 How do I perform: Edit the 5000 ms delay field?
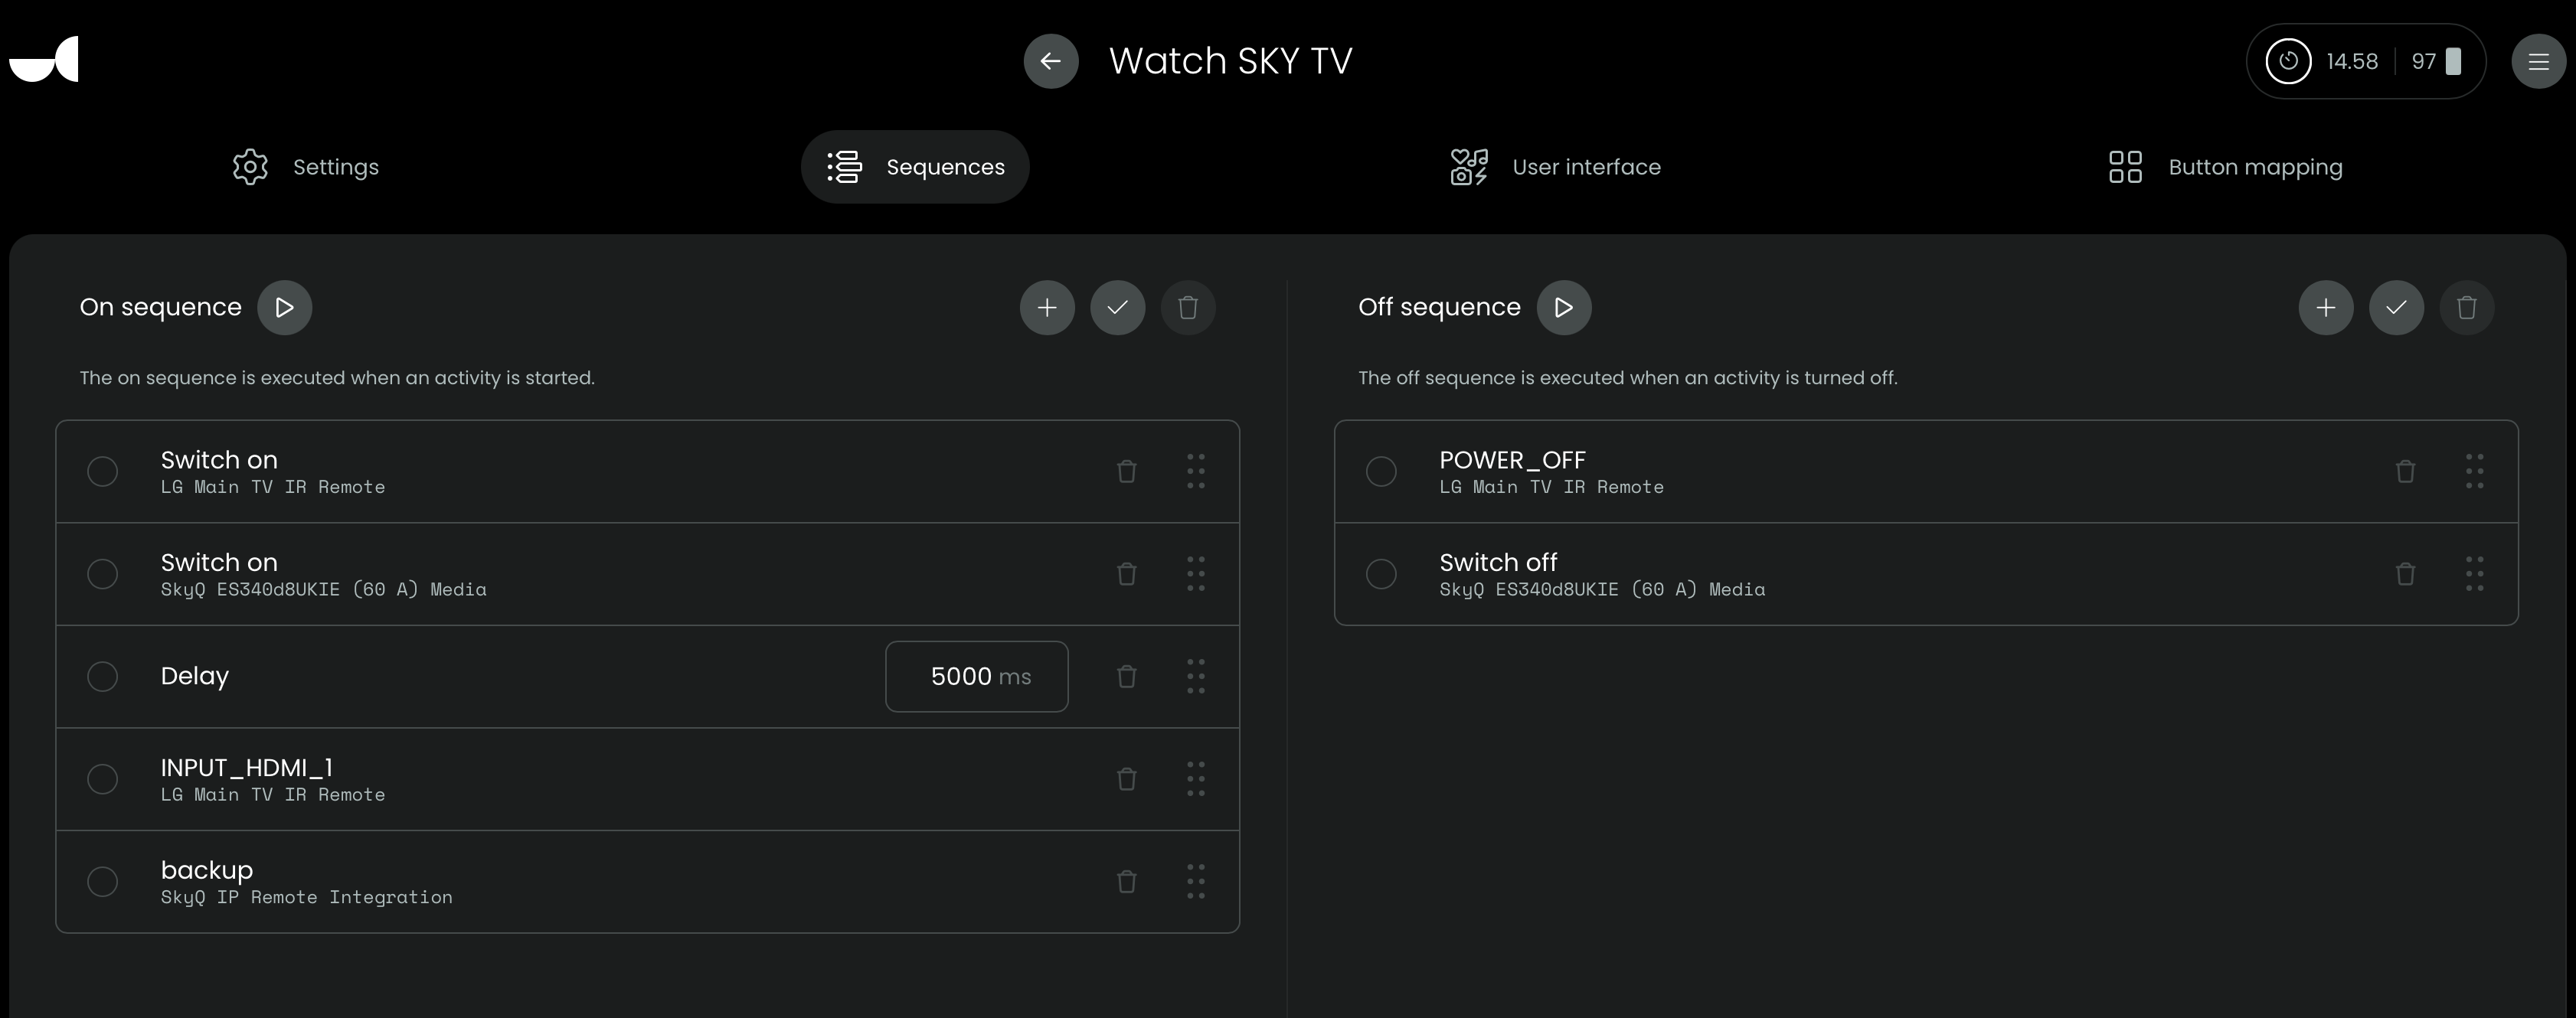tap(975, 677)
